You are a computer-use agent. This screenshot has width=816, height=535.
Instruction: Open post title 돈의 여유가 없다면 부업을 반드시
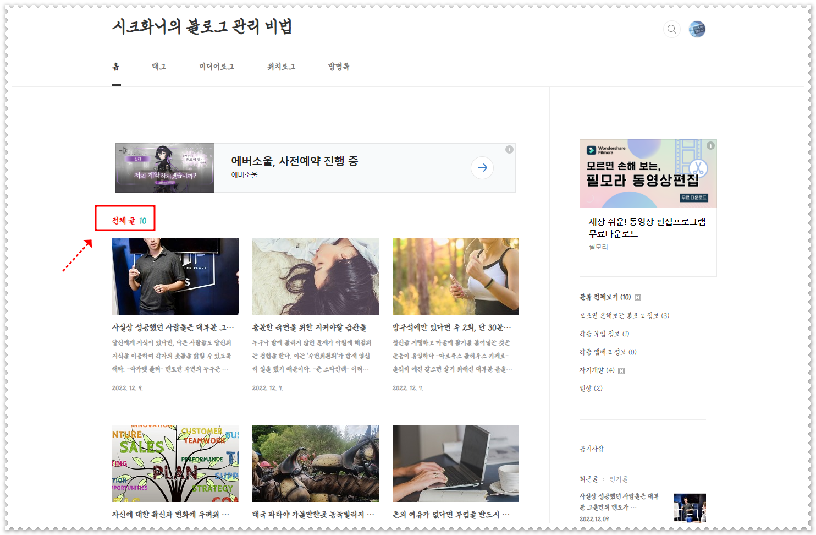pos(451,515)
